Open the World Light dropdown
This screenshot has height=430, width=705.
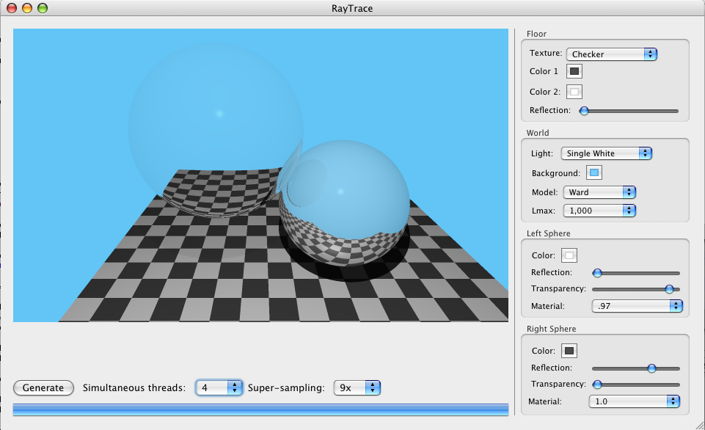(x=606, y=153)
